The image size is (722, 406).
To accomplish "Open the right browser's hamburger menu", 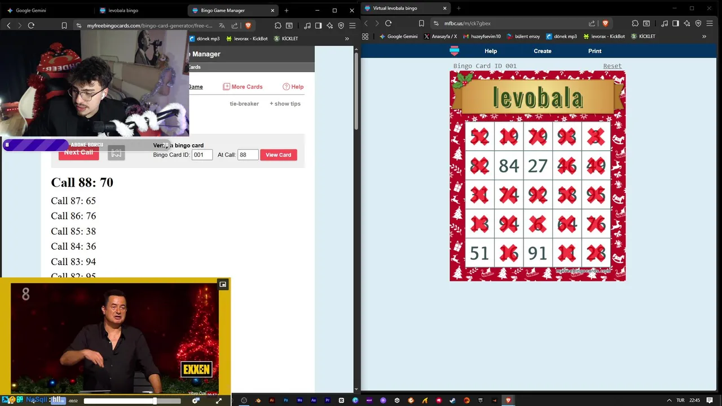I will 710,23.
